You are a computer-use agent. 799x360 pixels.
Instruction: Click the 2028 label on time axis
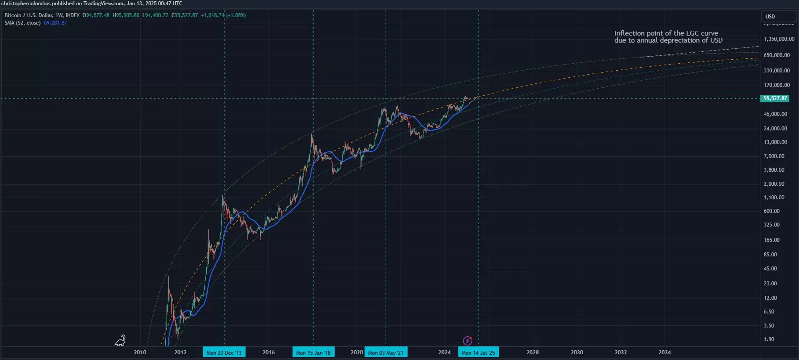pyautogui.click(x=532, y=353)
